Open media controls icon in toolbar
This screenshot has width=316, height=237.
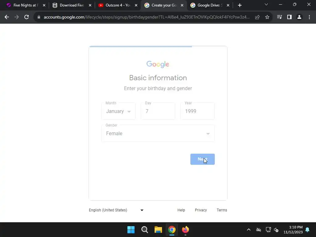pos(279,17)
